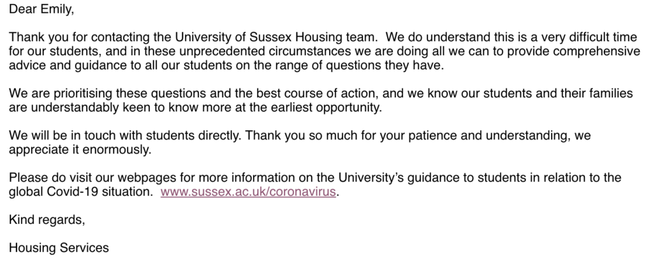Click the "Housing Services" signature text
The height and width of the screenshot is (259, 653).
(59, 248)
